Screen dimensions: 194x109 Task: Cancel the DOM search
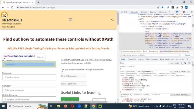click(187, 55)
